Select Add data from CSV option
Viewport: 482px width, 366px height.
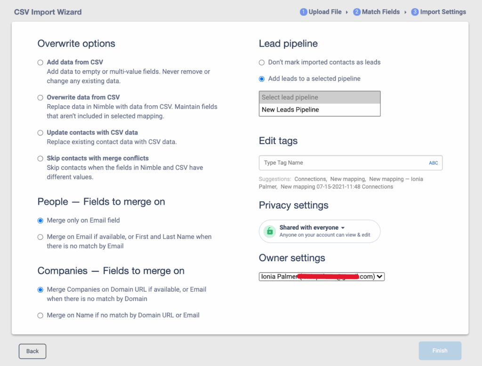(40, 62)
